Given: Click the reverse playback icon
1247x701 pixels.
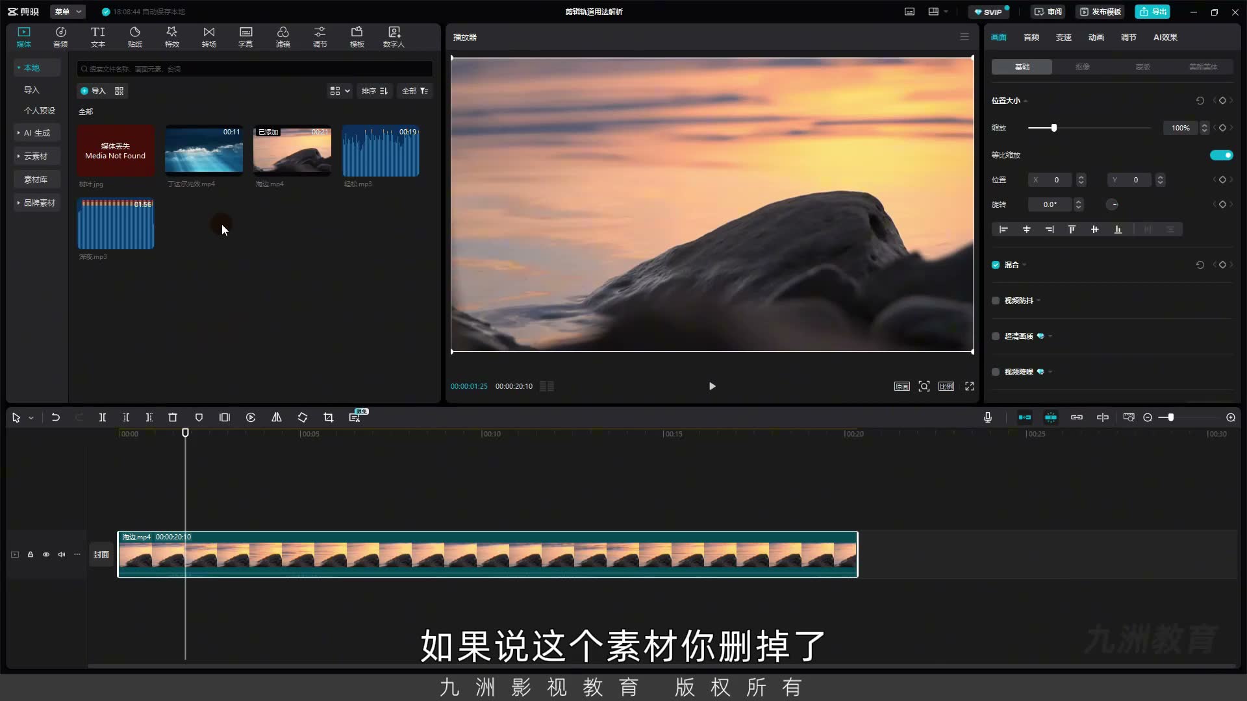Looking at the screenshot, I should 251,417.
